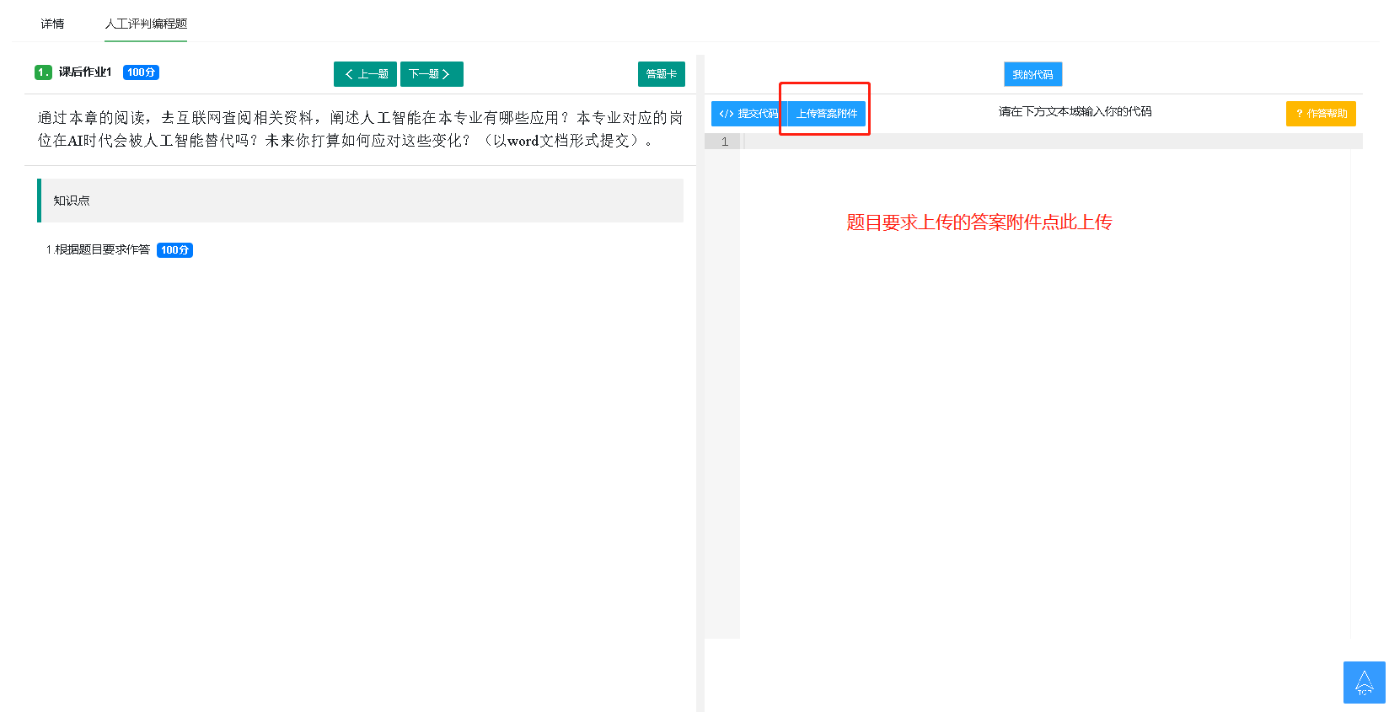Click the 课后作业1 question title

point(85,72)
